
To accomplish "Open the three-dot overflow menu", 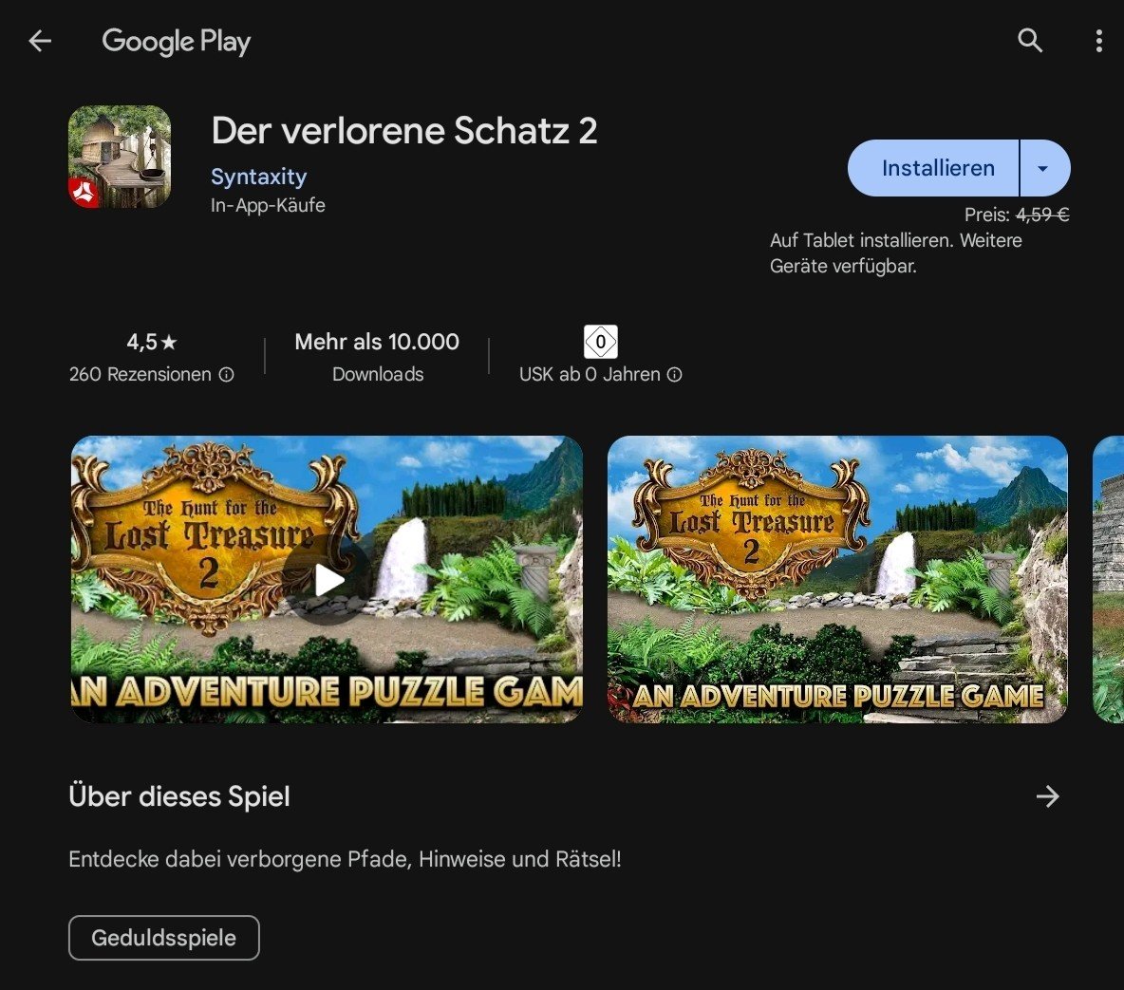I will click(x=1098, y=41).
